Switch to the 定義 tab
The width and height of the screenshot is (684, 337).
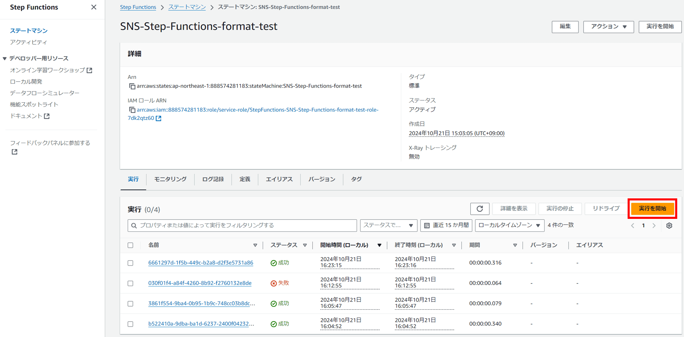tap(245, 179)
